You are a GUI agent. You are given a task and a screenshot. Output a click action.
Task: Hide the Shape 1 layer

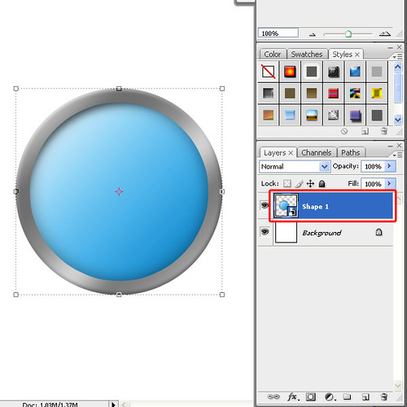(x=265, y=205)
